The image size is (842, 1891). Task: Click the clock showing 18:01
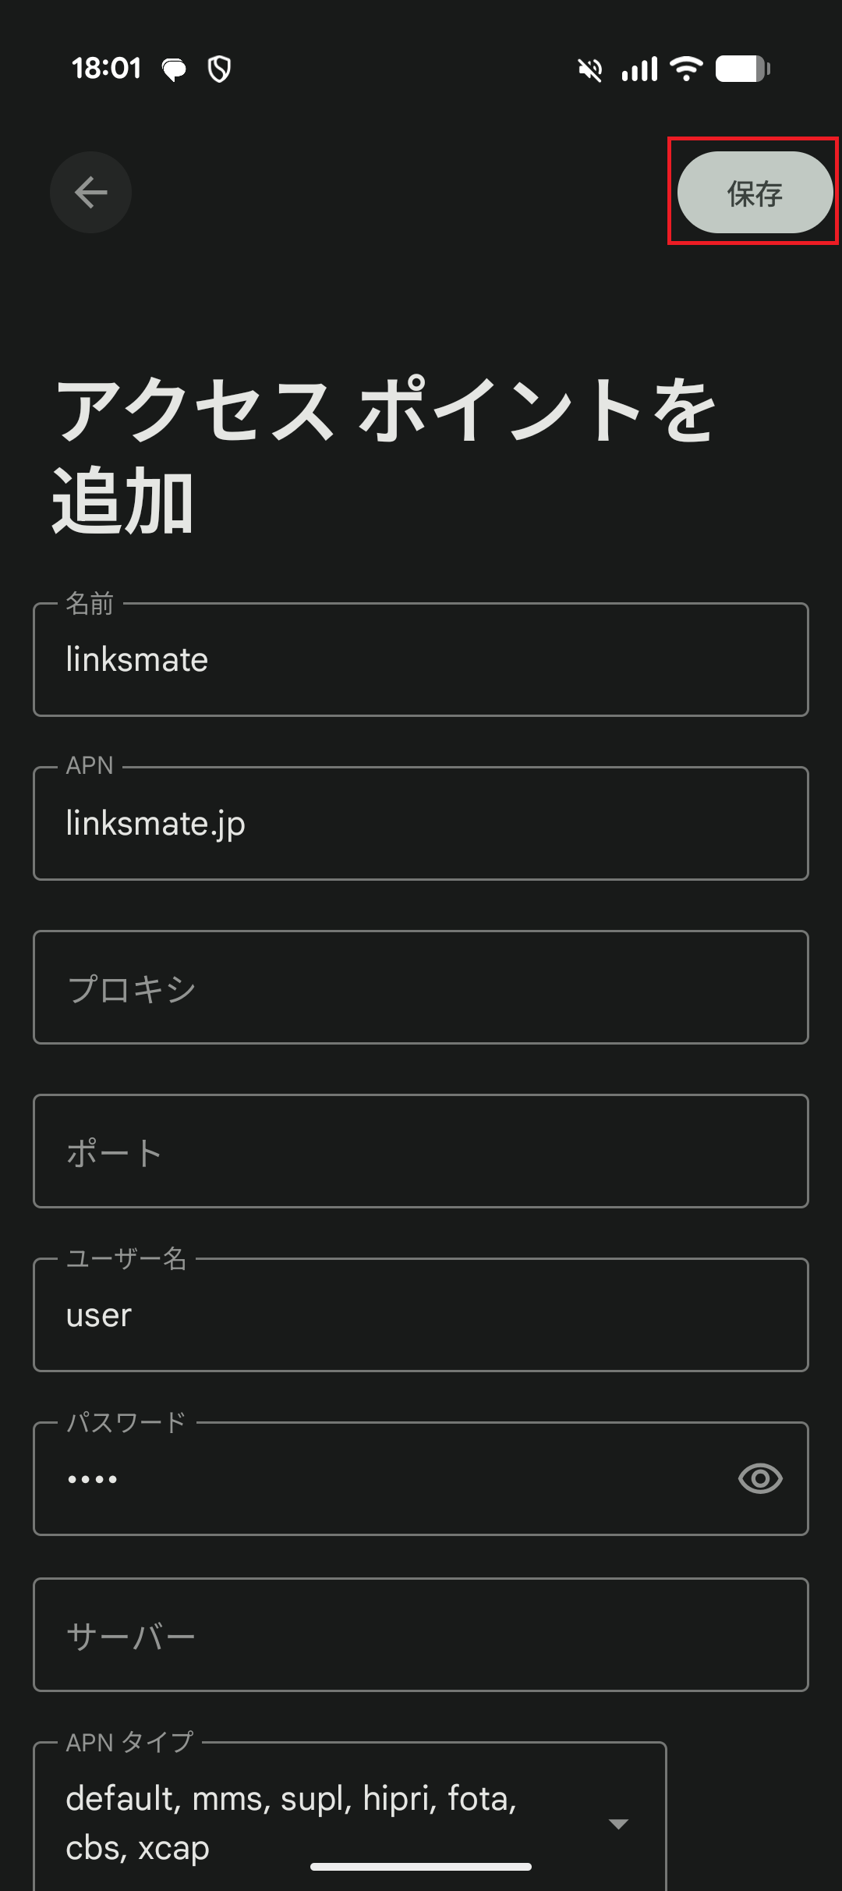click(x=107, y=69)
